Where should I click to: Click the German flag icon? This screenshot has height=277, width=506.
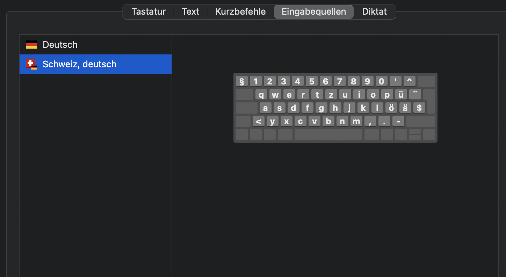pyautogui.click(x=31, y=45)
